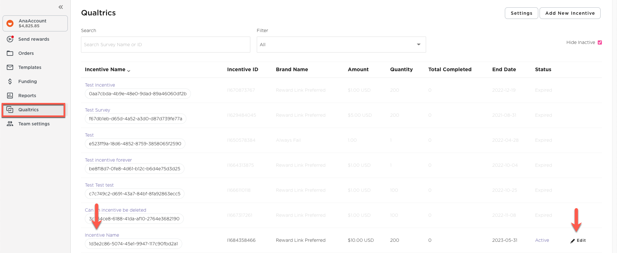Click the Reports chart icon
This screenshot has height=253, width=617.
tap(10, 96)
